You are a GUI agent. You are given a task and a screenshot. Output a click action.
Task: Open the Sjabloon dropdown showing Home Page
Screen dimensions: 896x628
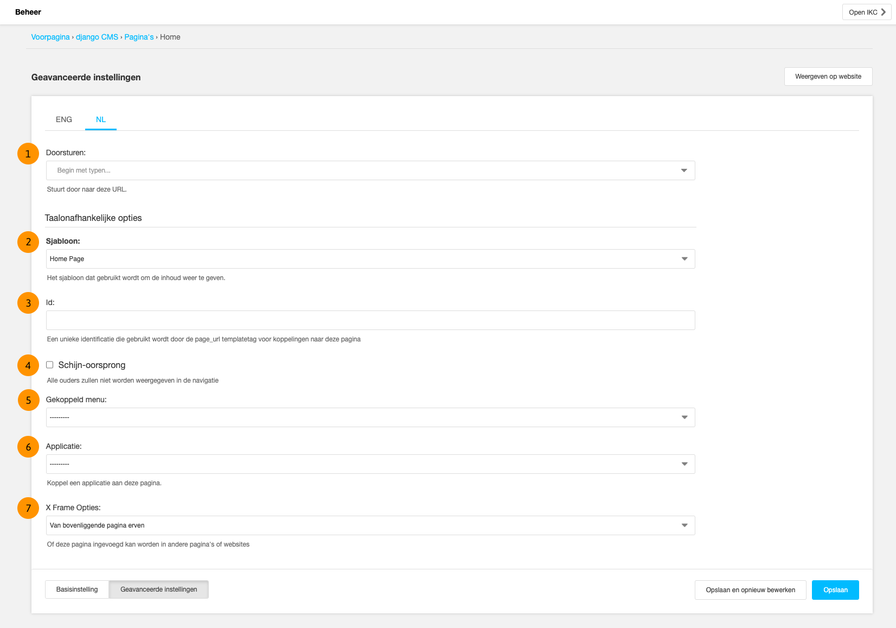tap(370, 259)
